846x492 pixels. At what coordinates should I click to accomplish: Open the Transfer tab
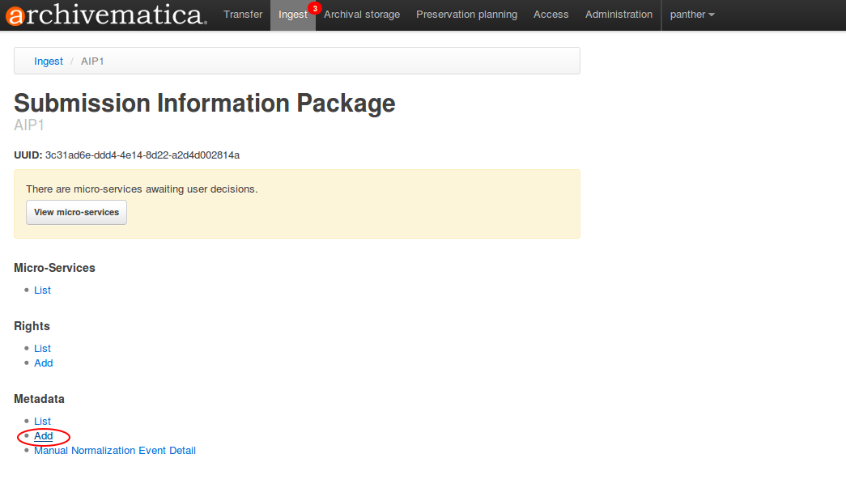[x=243, y=15]
